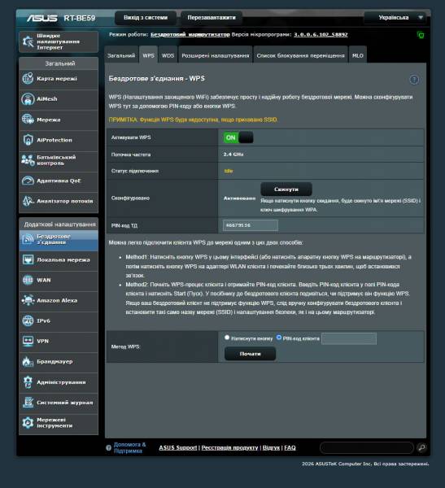This screenshot has width=445, height=488.
Task: Click the client PIN code input field
Action: point(349,338)
